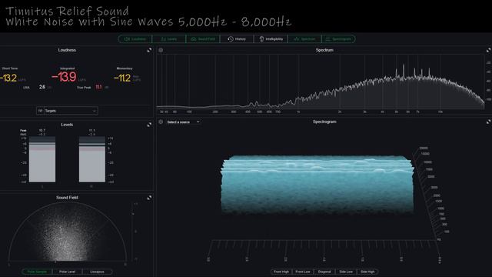Click the Sound Field panel title

(67, 198)
